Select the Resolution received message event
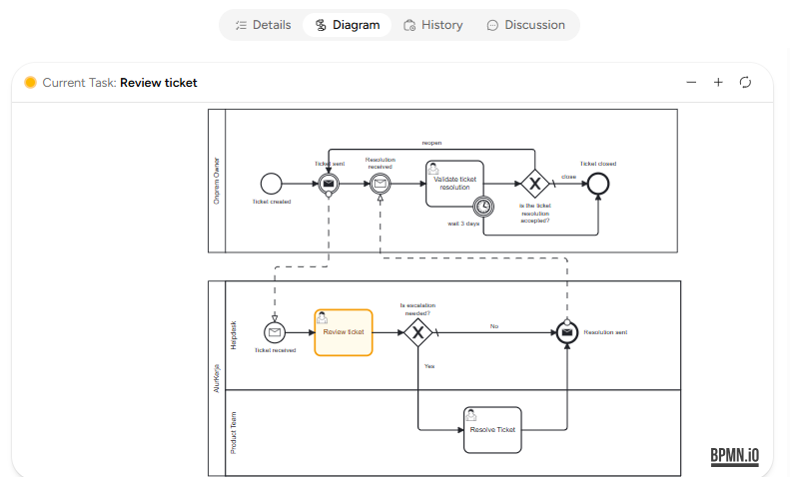The image size is (790, 477). click(x=380, y=184)
